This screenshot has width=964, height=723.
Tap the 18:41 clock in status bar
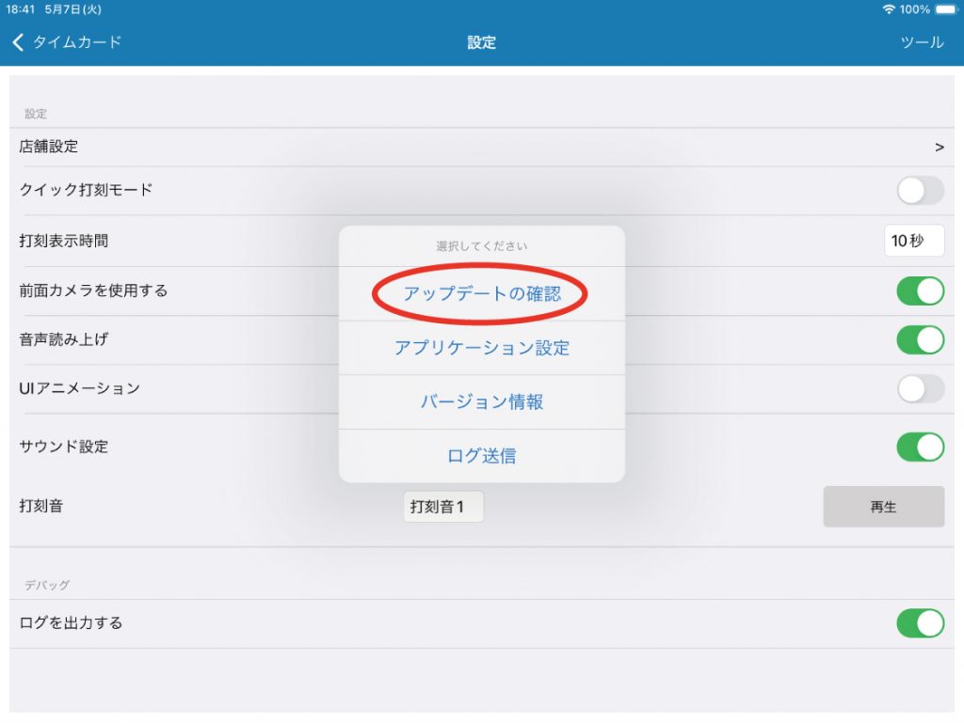pyautogui.click(x=20, y=9)
